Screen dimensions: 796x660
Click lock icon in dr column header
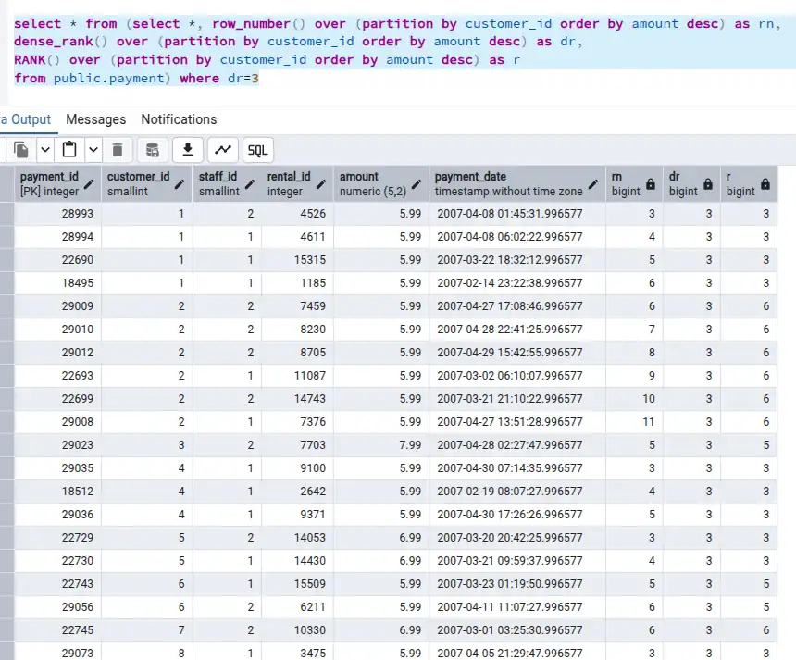[708, 184]
